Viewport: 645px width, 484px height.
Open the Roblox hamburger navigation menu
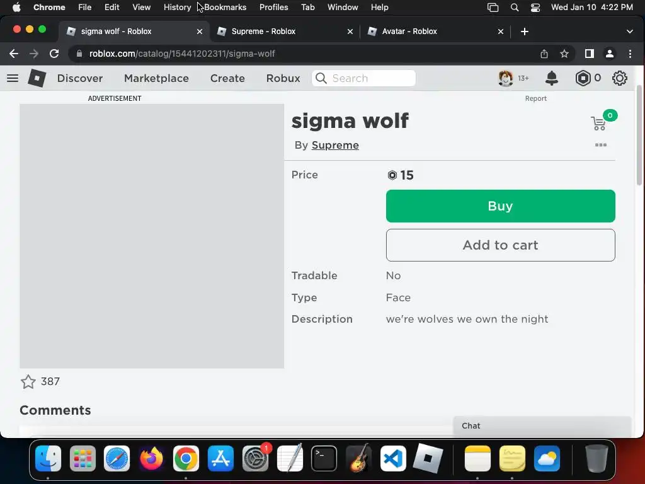point(13,78)
